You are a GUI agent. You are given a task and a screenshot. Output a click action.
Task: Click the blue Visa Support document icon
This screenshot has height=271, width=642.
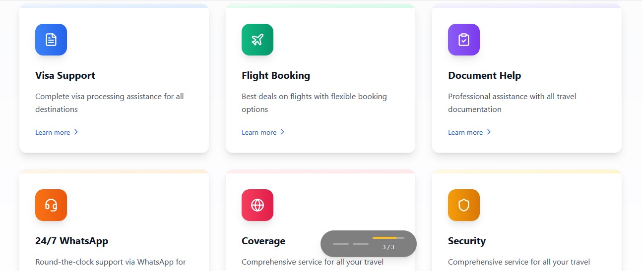[x=51, y=40]
